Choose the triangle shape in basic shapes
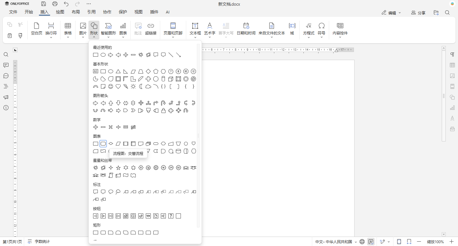Viewport: 458px width, 246px height. tap(118, 71)
